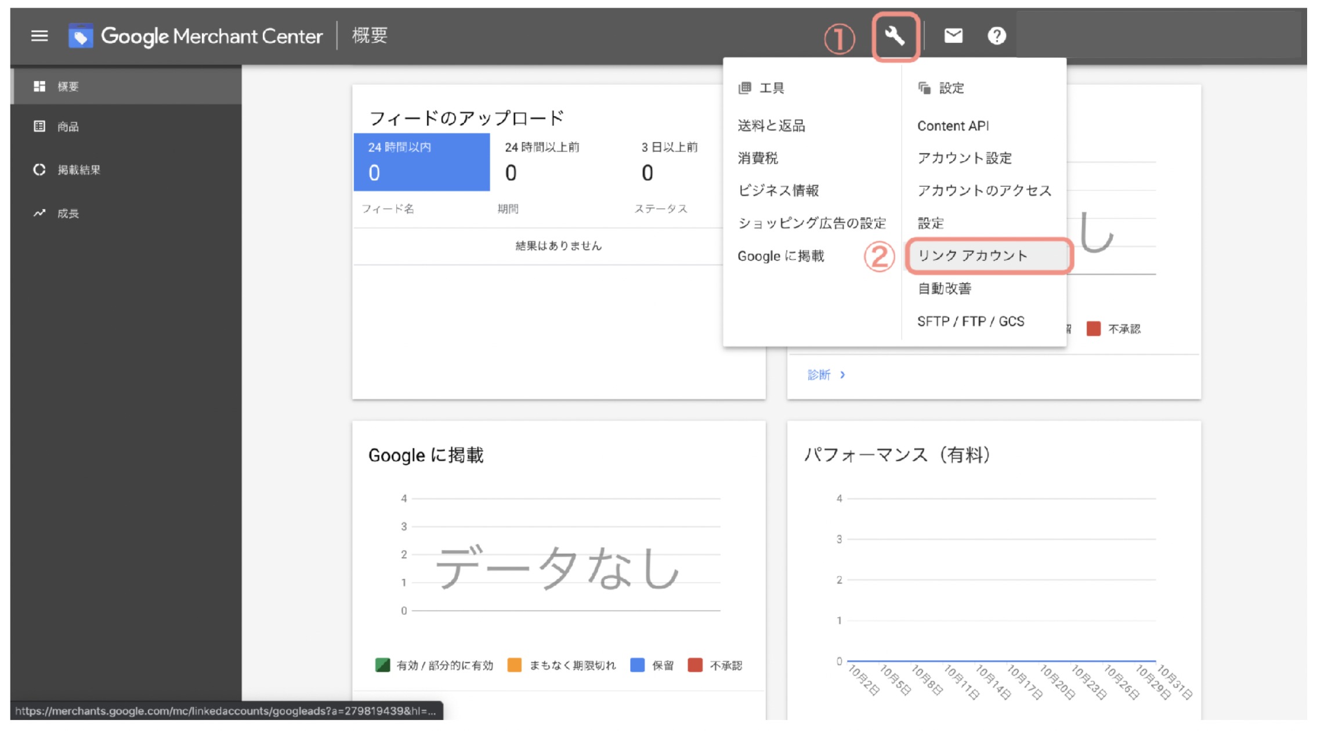Click the help question mark icon
Screen dimensions: 1317x731
(996, 35)
